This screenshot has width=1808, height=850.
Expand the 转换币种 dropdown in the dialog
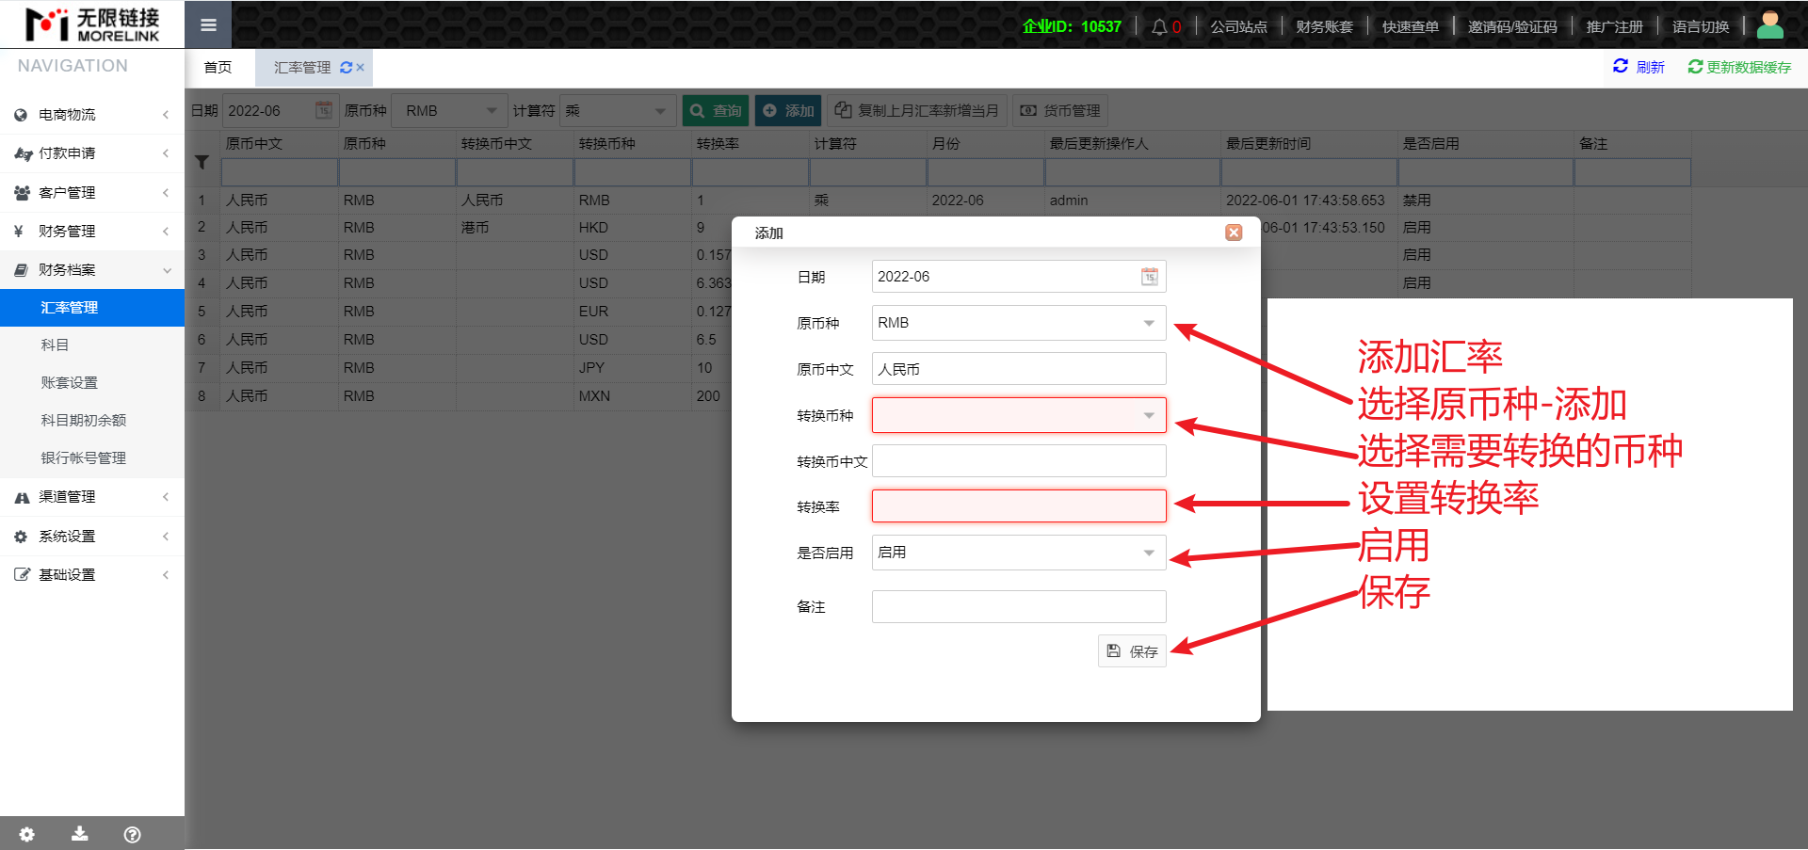pyautogui.click(x=1149, y=415)
